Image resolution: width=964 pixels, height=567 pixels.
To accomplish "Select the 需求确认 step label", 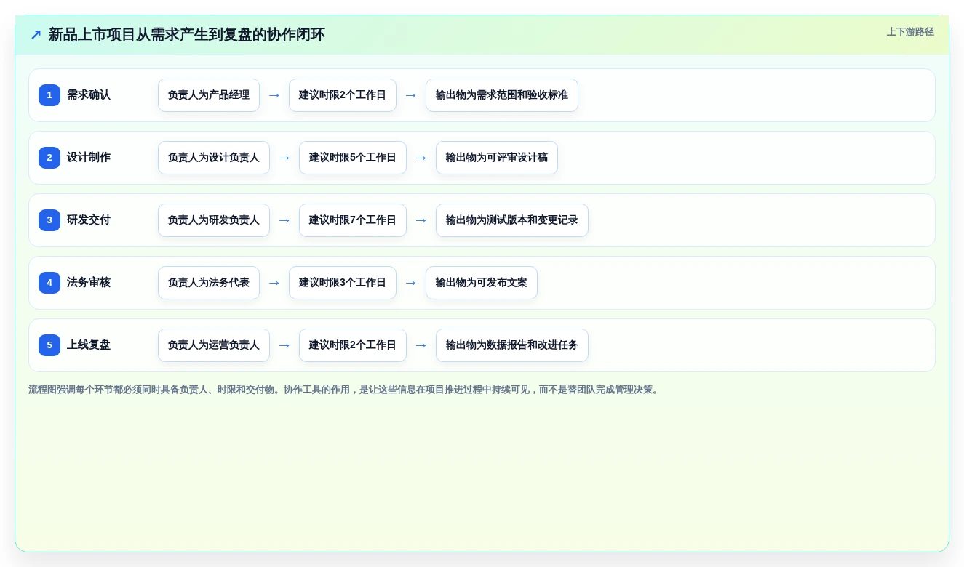I will click(89, 95).
